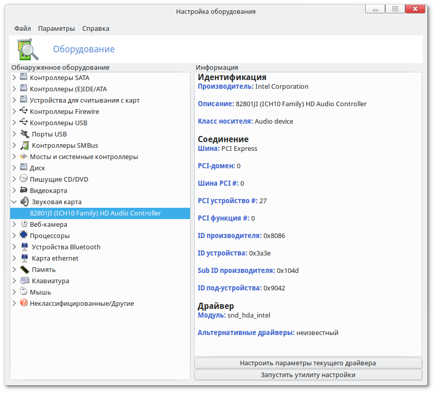Maximize the Настройка оборудования window
The image size is (435, 393).
[x=395, y=9]
